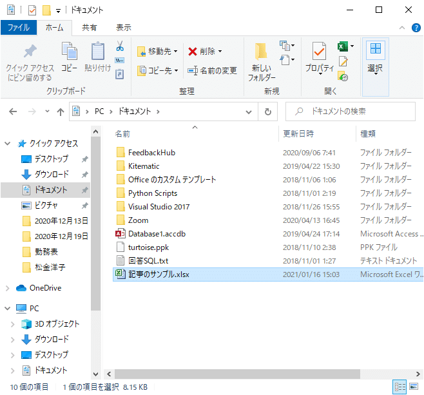Click ドキュメント in the address breadcrumb
Image resolution: width=424 pixels, height=395 pixels.
135,111
